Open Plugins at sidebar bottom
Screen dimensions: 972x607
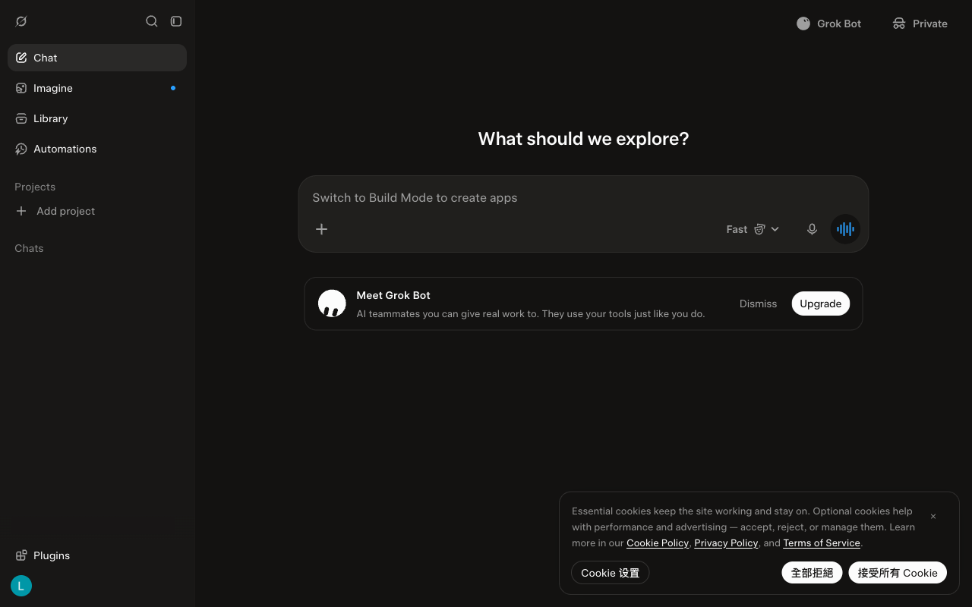coord(97,555)
